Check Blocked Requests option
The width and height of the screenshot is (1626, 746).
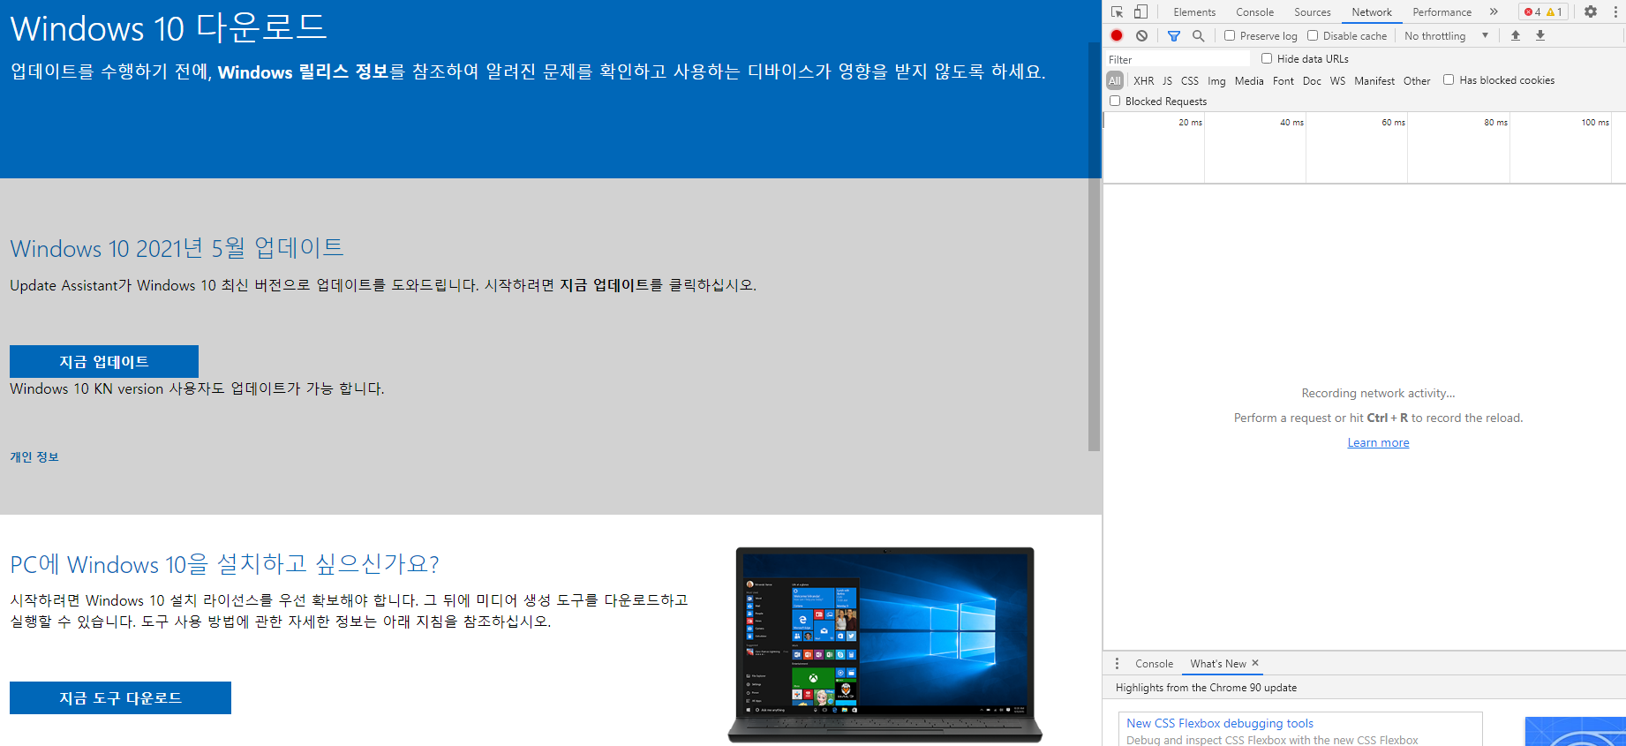1115,101
